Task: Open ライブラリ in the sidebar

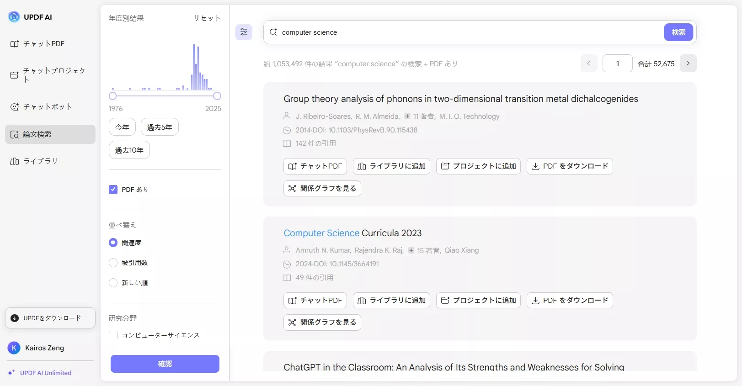Action: [x=50, y=161]
